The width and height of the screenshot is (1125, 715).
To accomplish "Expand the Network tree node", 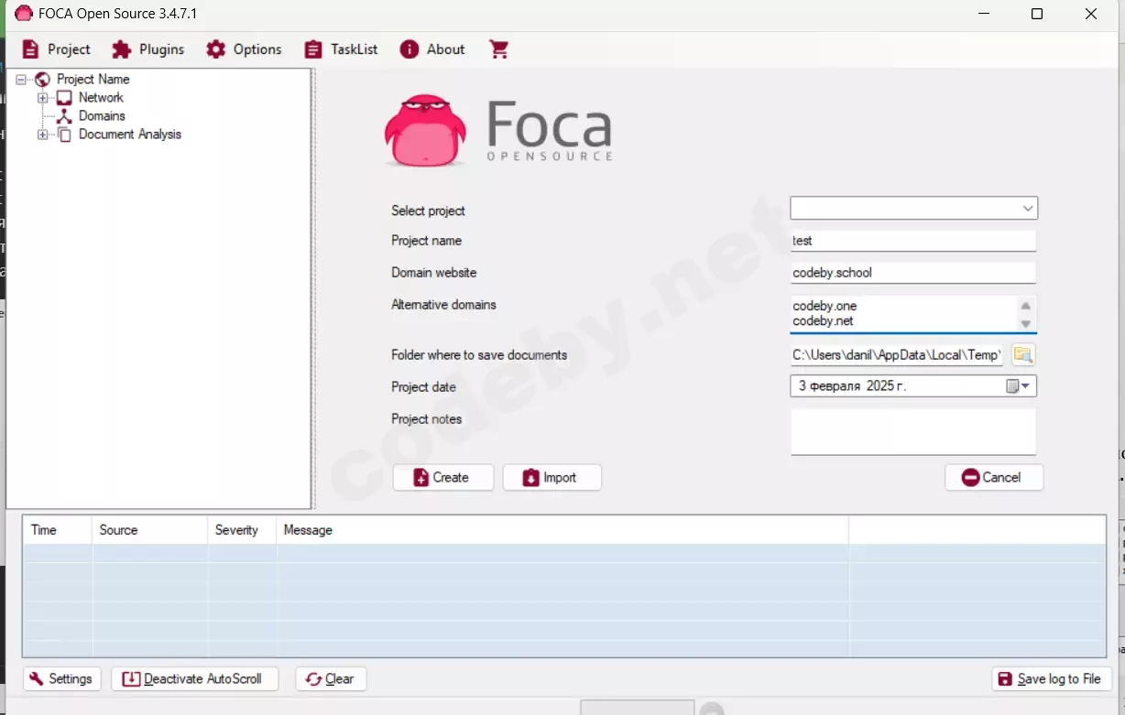I will point(43,98).
